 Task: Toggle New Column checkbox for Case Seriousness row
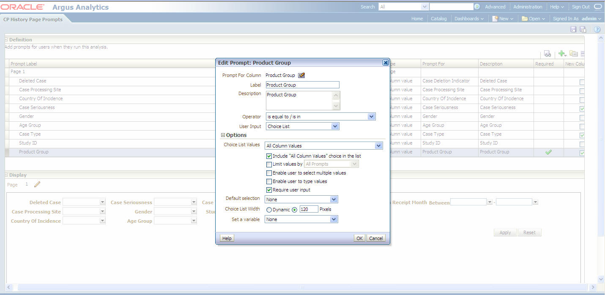[x=582, y=109]
